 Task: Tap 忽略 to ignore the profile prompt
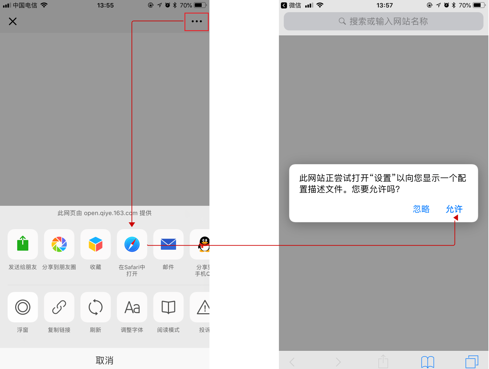pos(421,209)
